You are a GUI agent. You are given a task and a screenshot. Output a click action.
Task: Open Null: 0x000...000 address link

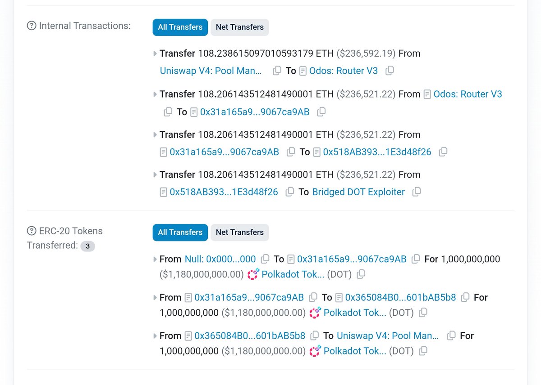pyautogui.click(x=220, y=259)
